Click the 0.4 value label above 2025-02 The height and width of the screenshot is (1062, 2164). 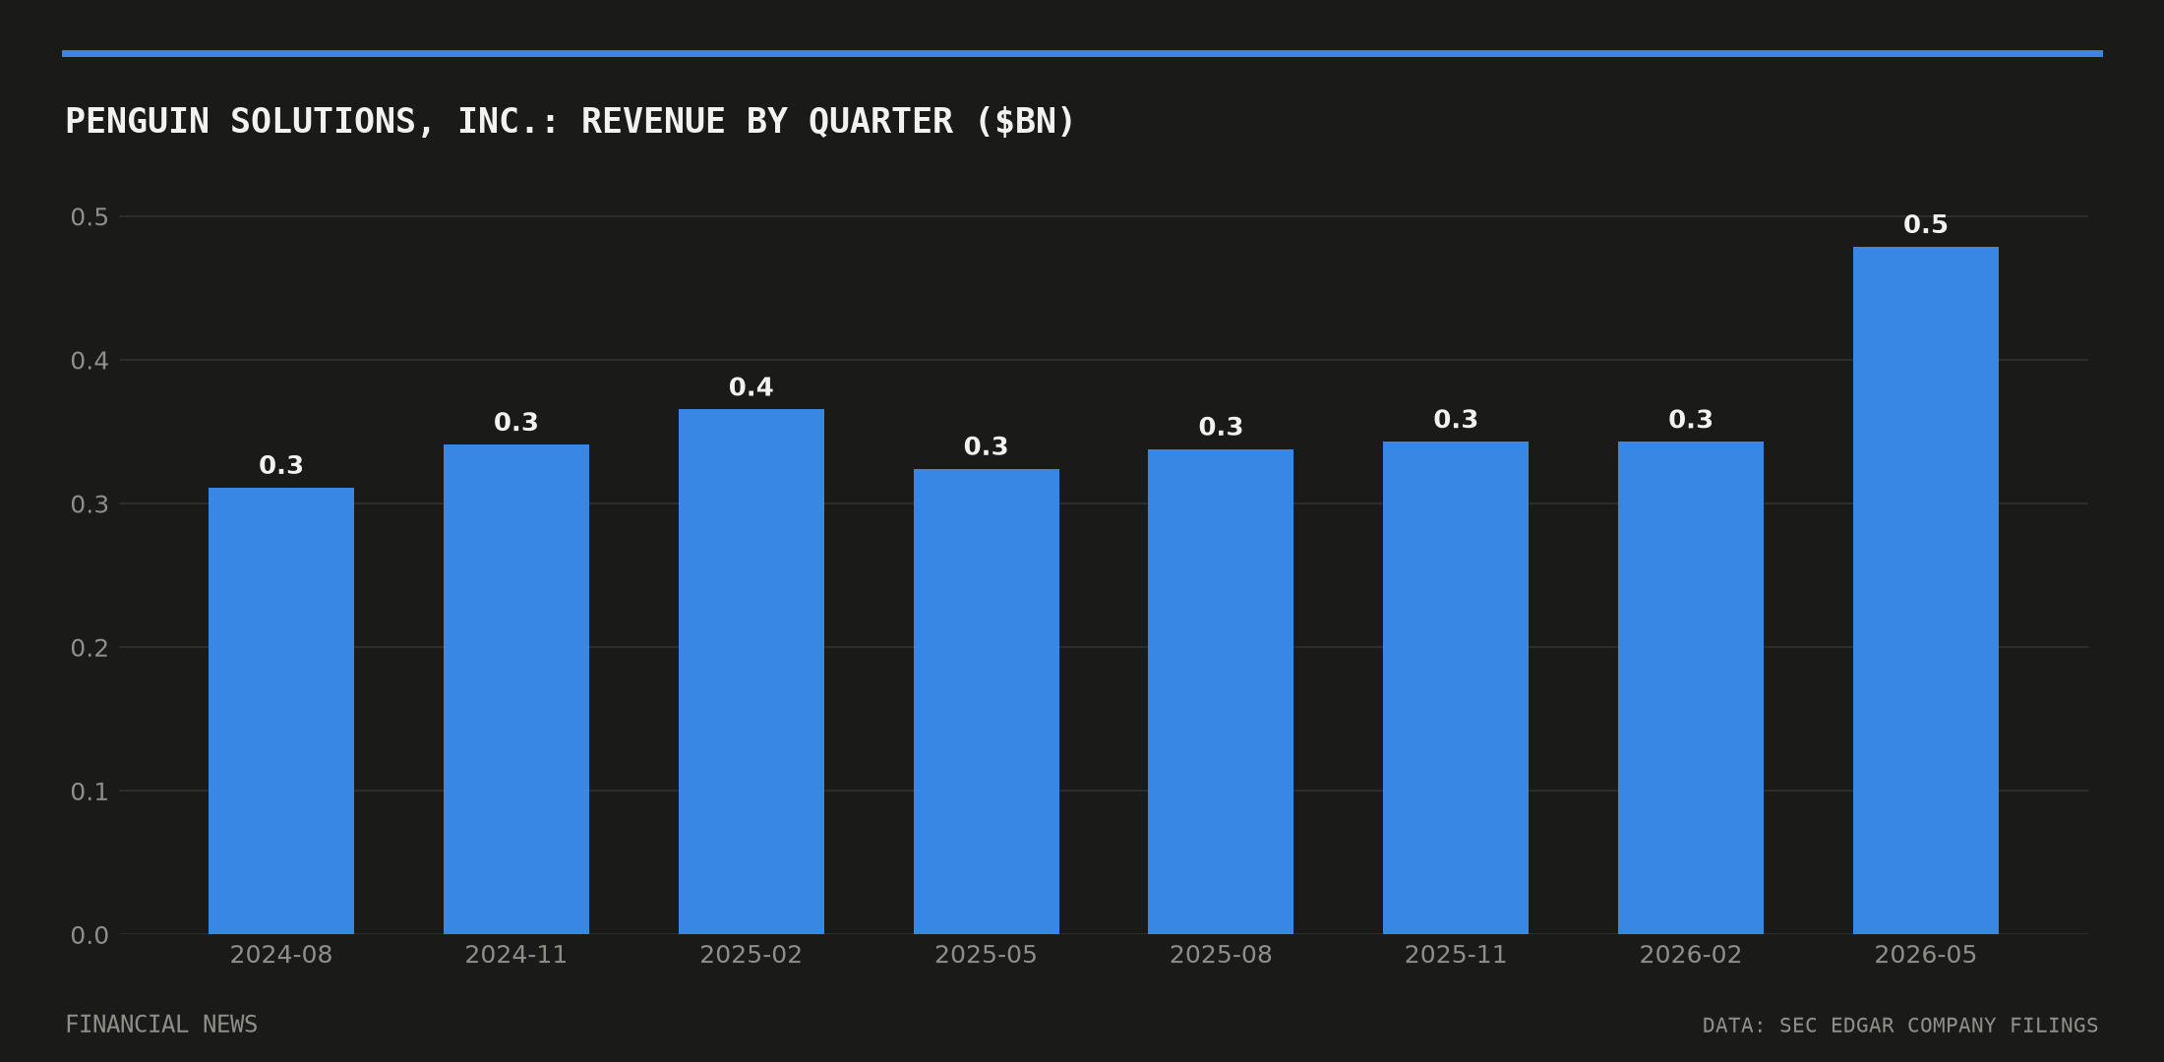pos(751,387)
